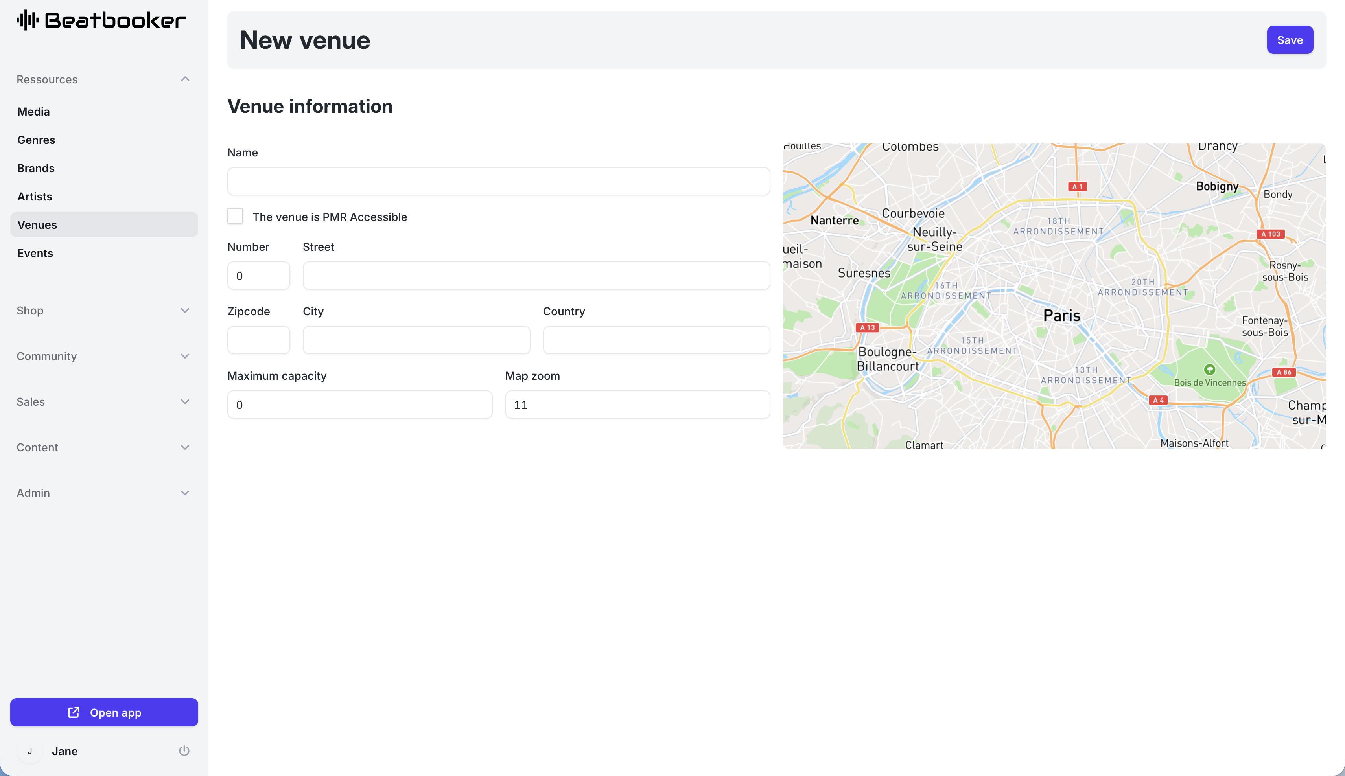Click Jane's user avatar circle
The image size is (1345, 776).
[x=30, y=751]
